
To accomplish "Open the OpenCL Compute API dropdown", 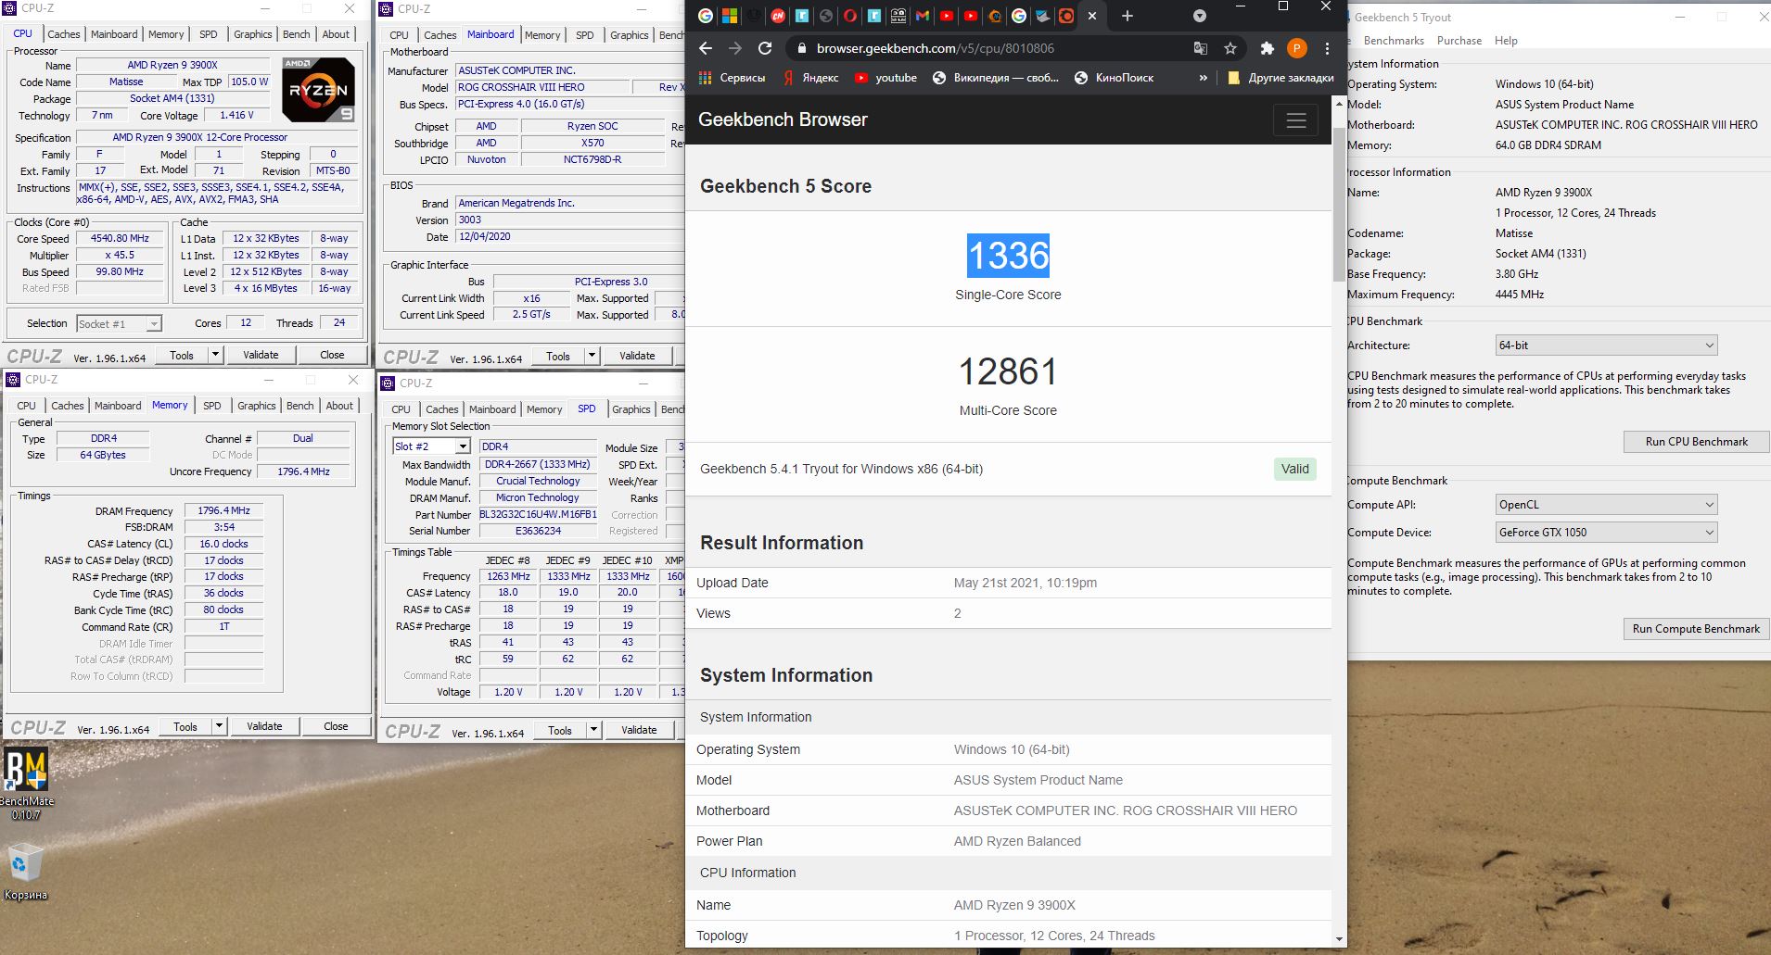I will pyautogui.click(x=1606, y=505).
